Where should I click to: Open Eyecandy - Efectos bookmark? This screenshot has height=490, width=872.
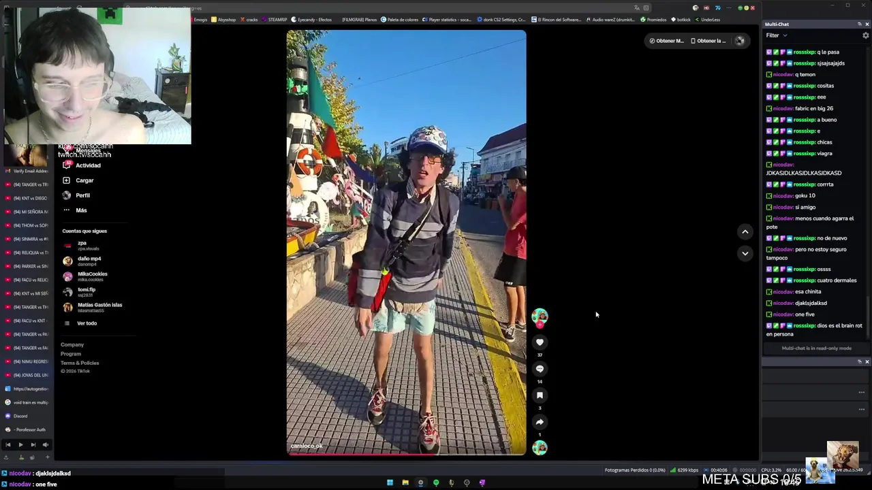point(311,20)
